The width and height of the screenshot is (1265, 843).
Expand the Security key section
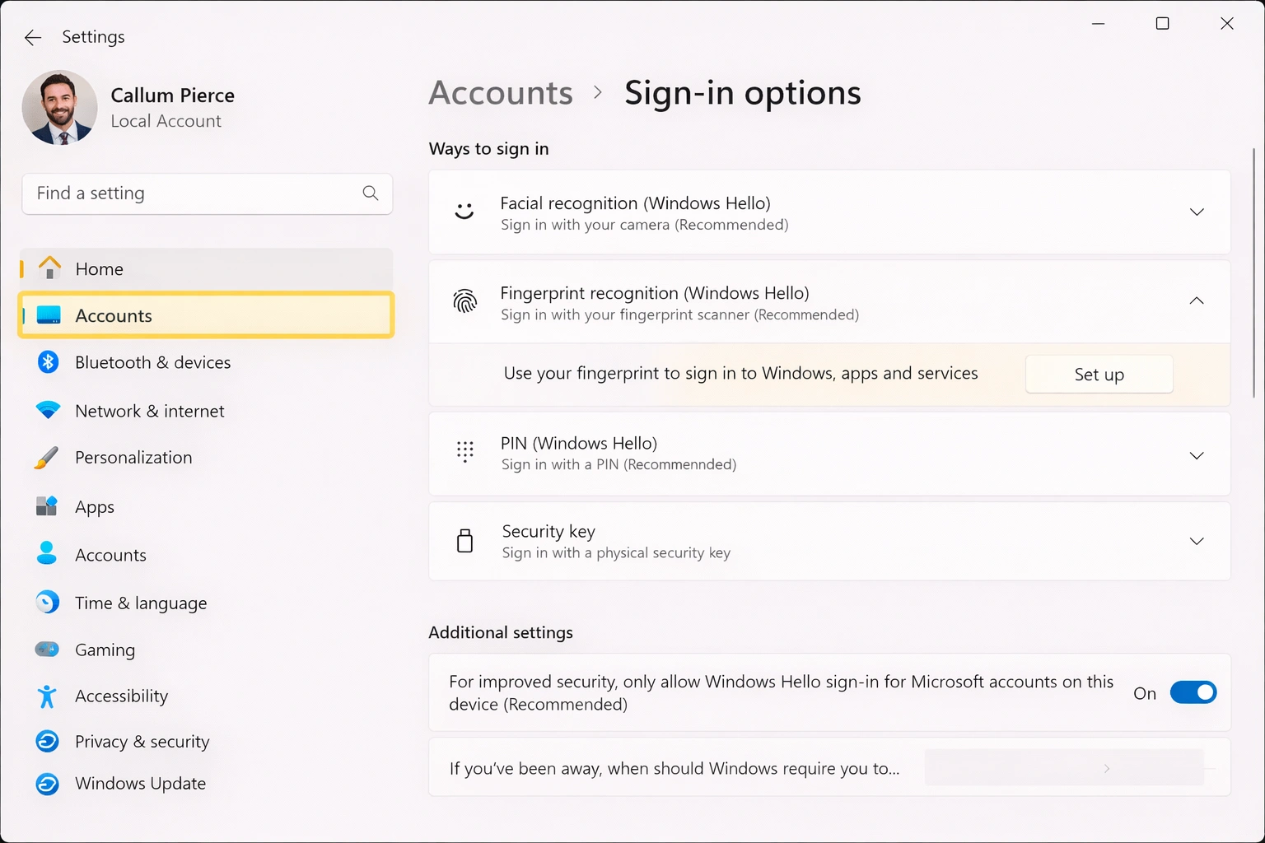coord(1197,541)
